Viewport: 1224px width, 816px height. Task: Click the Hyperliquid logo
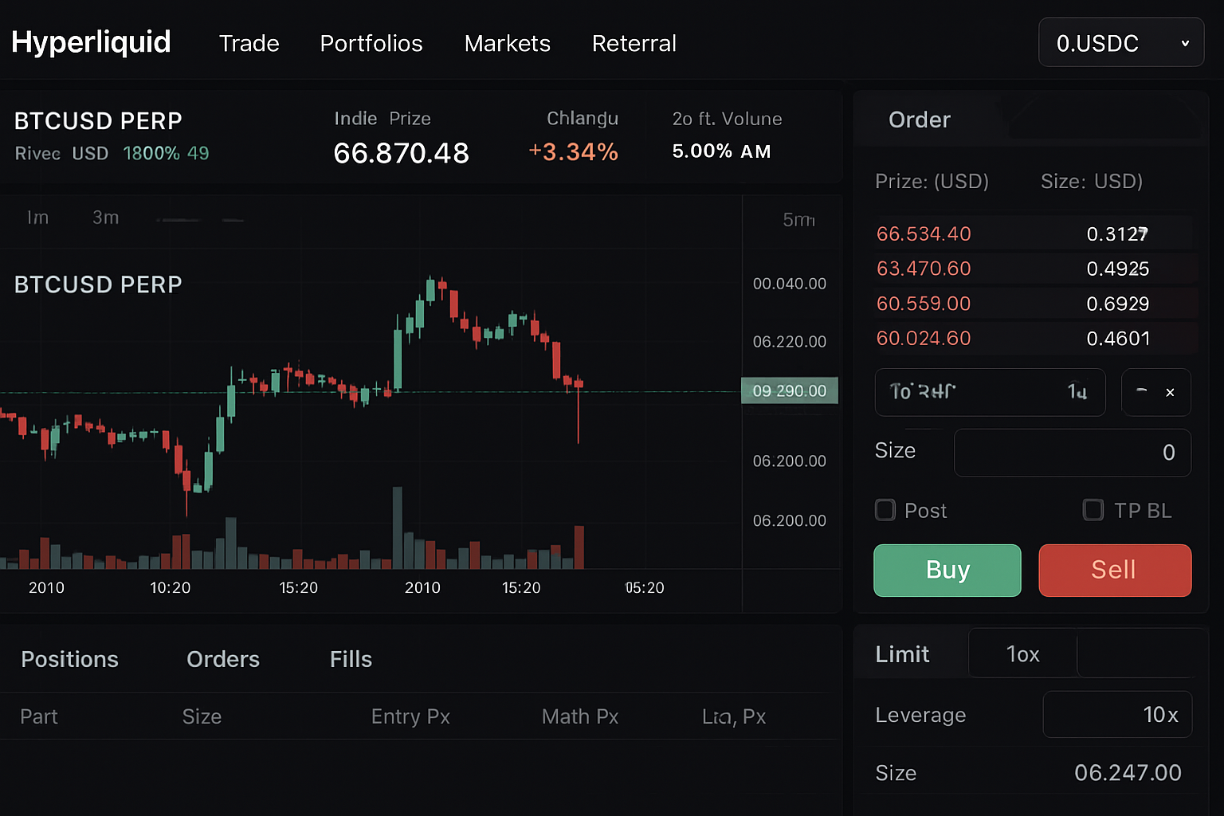[x=91, y=42]
